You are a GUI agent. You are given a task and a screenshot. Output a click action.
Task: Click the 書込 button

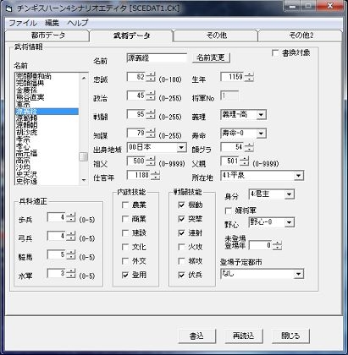(197, 336)
